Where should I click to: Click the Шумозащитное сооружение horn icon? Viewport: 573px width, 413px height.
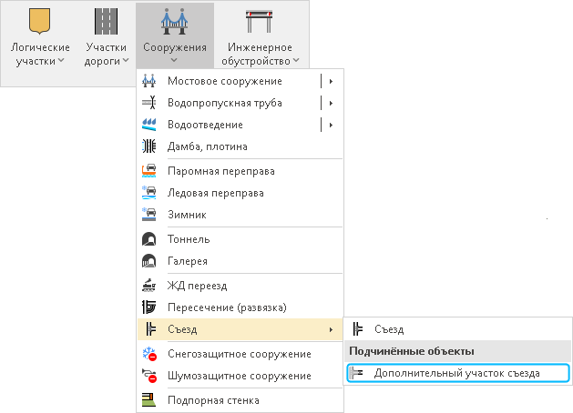tap(149, 376)
